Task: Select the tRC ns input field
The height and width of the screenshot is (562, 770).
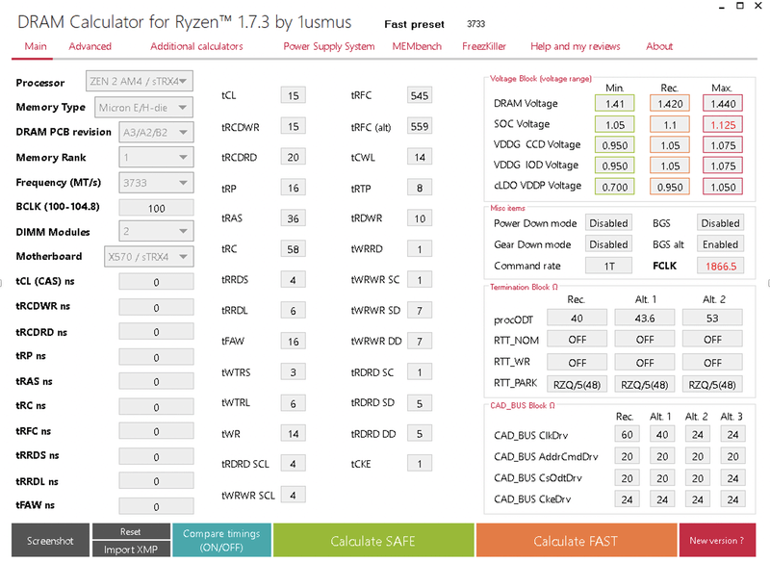Action: click(156, 407)
